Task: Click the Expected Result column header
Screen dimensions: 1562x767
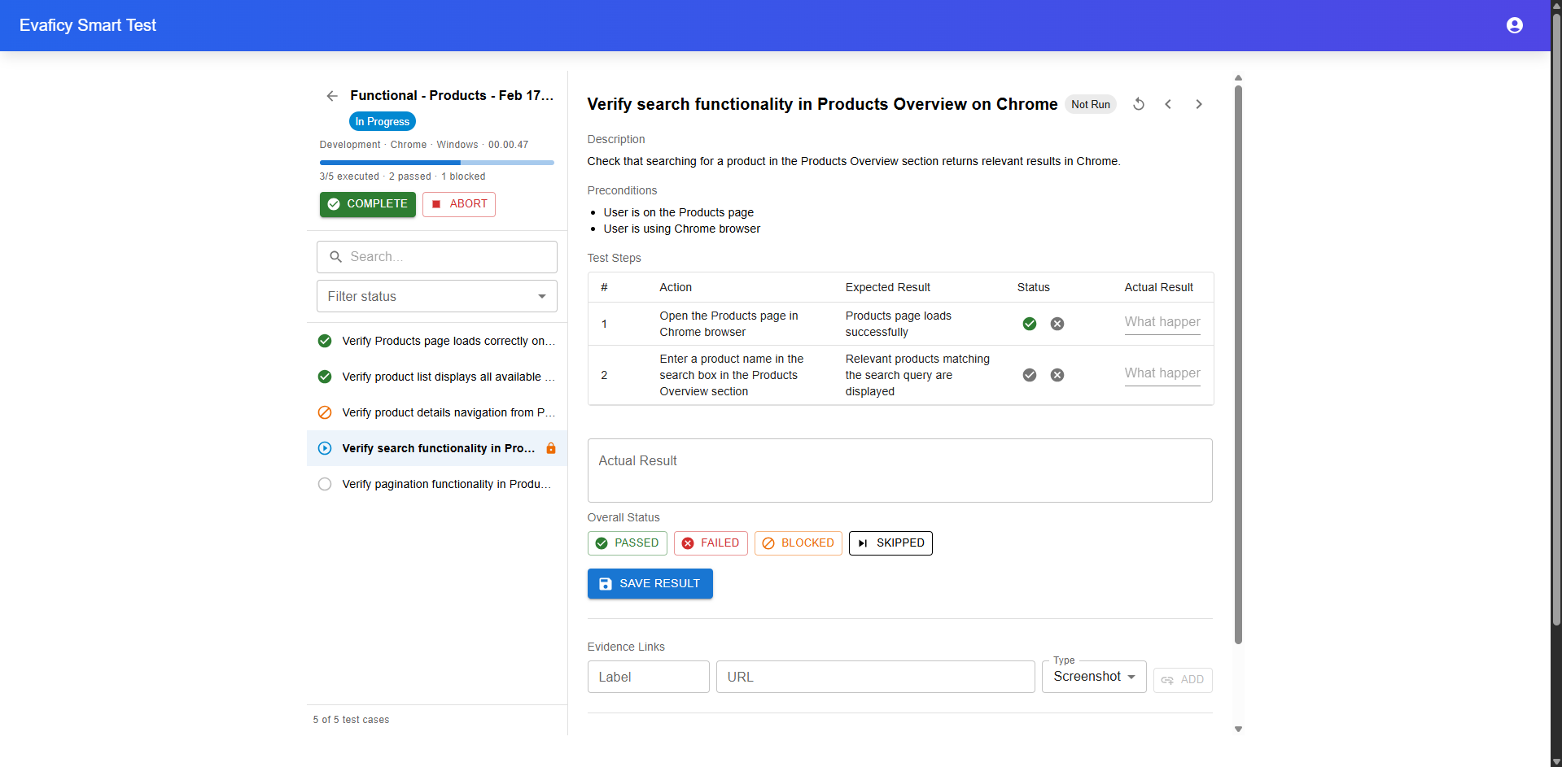Action: pos(887,287)
